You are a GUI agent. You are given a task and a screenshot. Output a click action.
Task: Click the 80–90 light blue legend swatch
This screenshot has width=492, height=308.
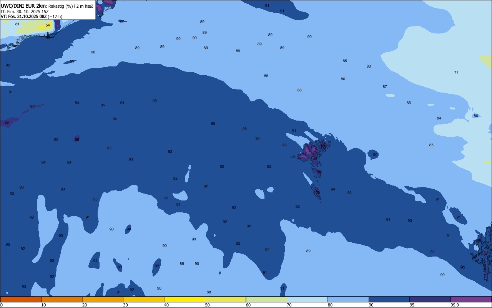pos(348,299)
